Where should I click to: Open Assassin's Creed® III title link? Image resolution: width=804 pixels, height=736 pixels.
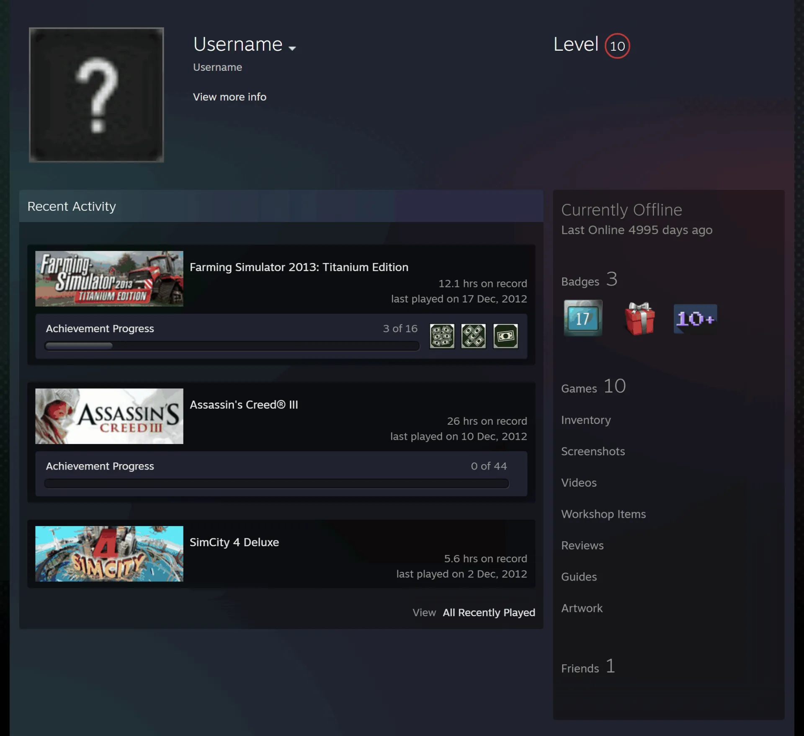[244, 405]
